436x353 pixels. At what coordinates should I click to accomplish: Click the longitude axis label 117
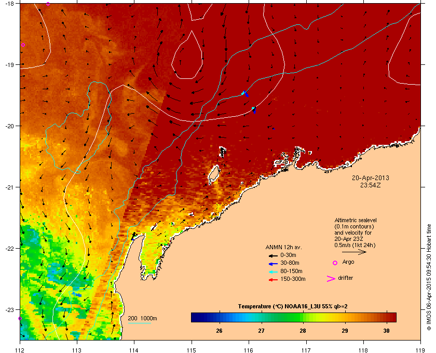pyautogui.click(x=306, y=350)
